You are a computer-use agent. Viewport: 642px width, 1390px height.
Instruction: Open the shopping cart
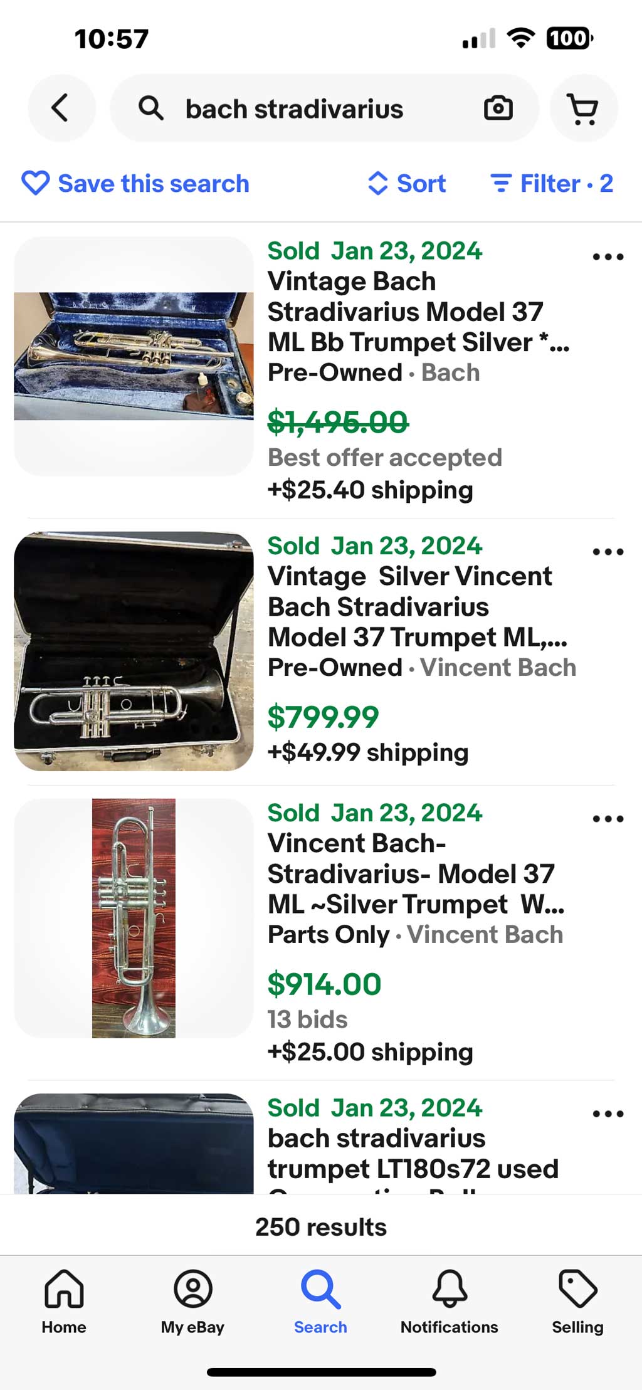tap(583, 108)
